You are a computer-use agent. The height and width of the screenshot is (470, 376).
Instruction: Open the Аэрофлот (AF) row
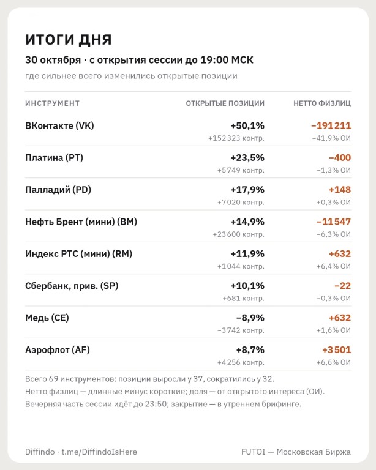(x=188, y=356)
